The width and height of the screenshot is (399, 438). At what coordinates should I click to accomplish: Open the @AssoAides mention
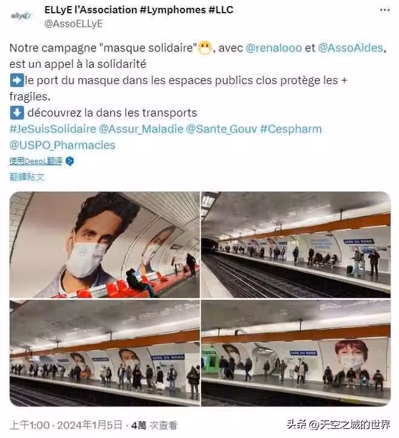tap(351, 48)
